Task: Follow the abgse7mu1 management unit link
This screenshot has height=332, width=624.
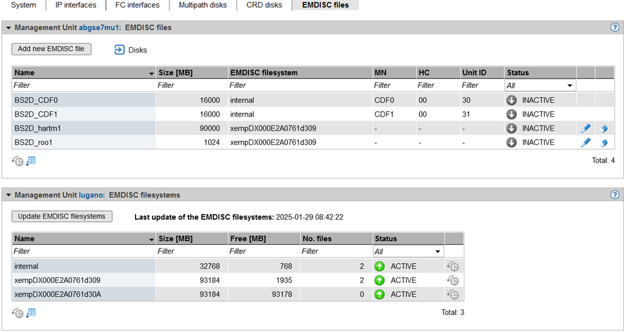Action: 99,28
